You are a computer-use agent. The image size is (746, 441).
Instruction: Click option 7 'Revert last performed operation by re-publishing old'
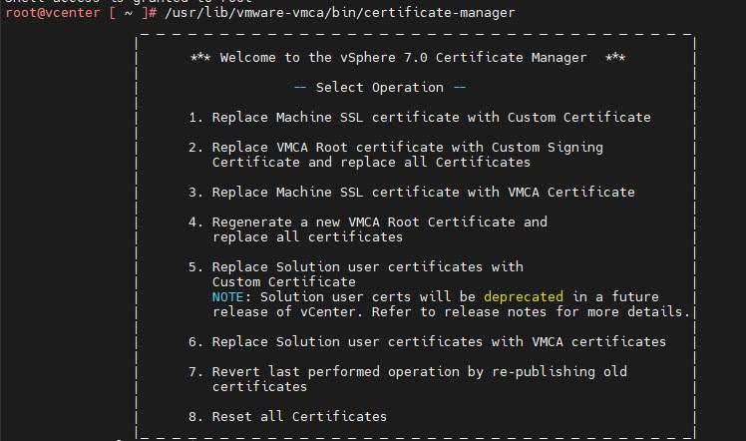[408, 372]
